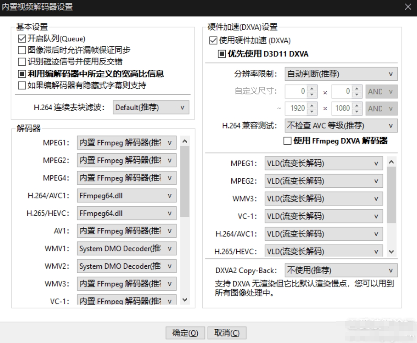Image resolution: width=417 pixels, height=343 pixels.
Task: Click 确定(O) button
Action: [185, 333]
